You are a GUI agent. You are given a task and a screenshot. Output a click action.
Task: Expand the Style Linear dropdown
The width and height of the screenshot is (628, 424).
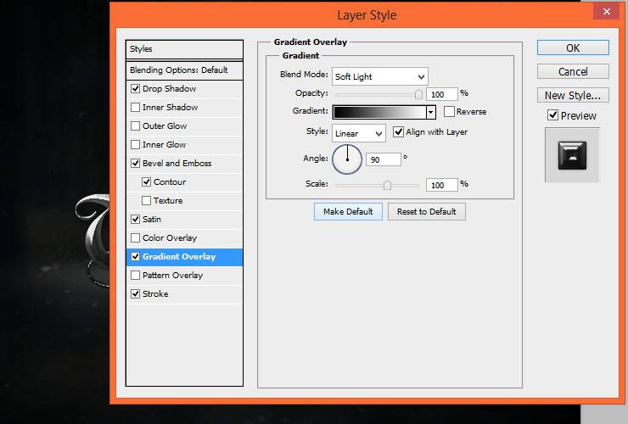(x=358, y=133)
